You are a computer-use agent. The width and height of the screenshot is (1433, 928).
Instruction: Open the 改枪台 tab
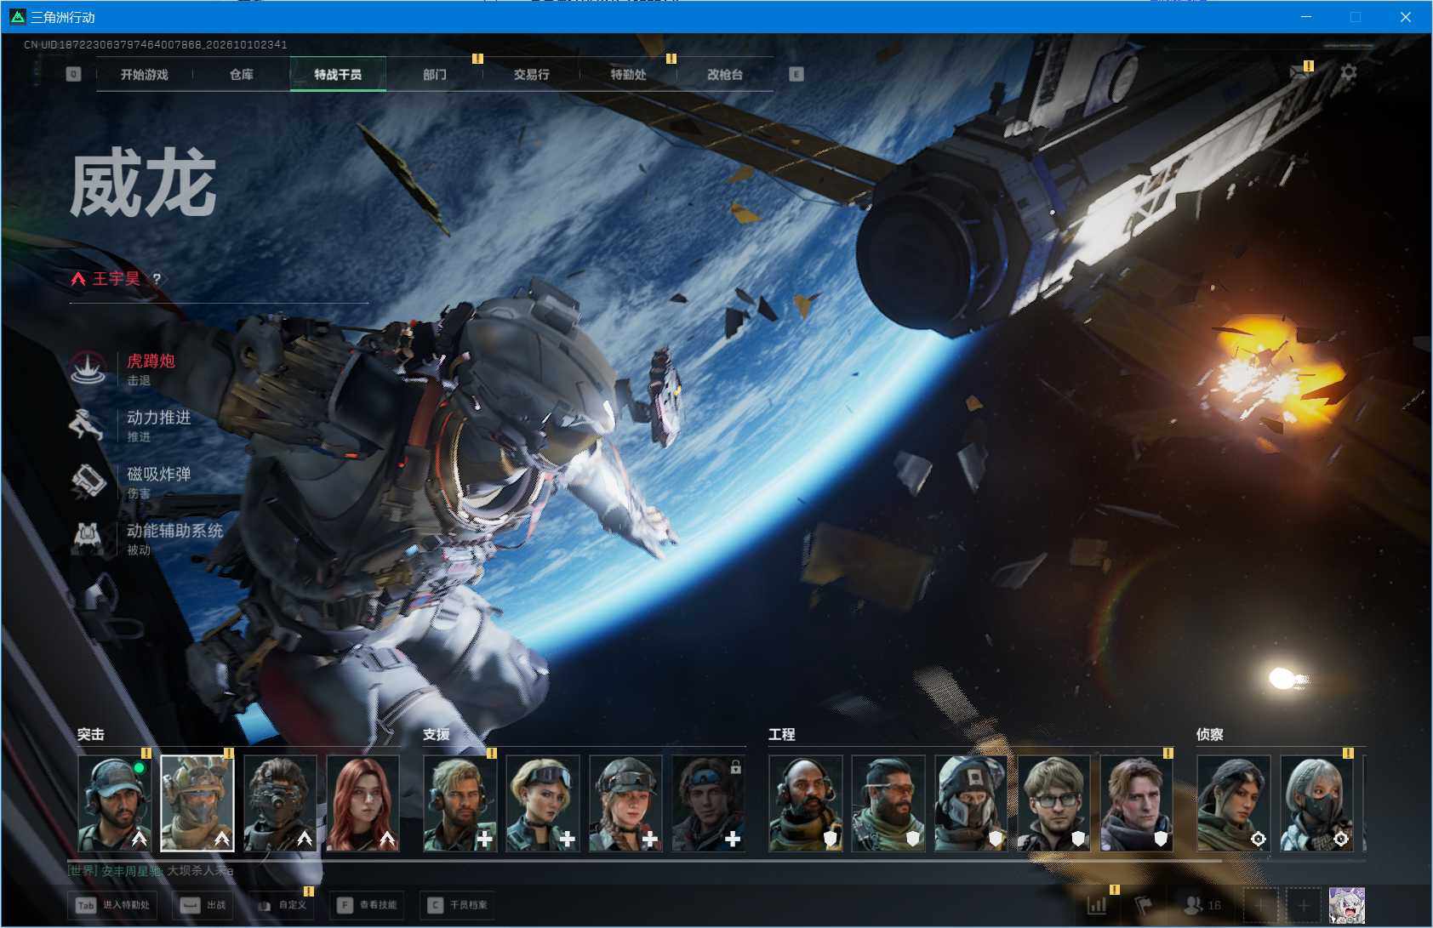coord(725,74)
